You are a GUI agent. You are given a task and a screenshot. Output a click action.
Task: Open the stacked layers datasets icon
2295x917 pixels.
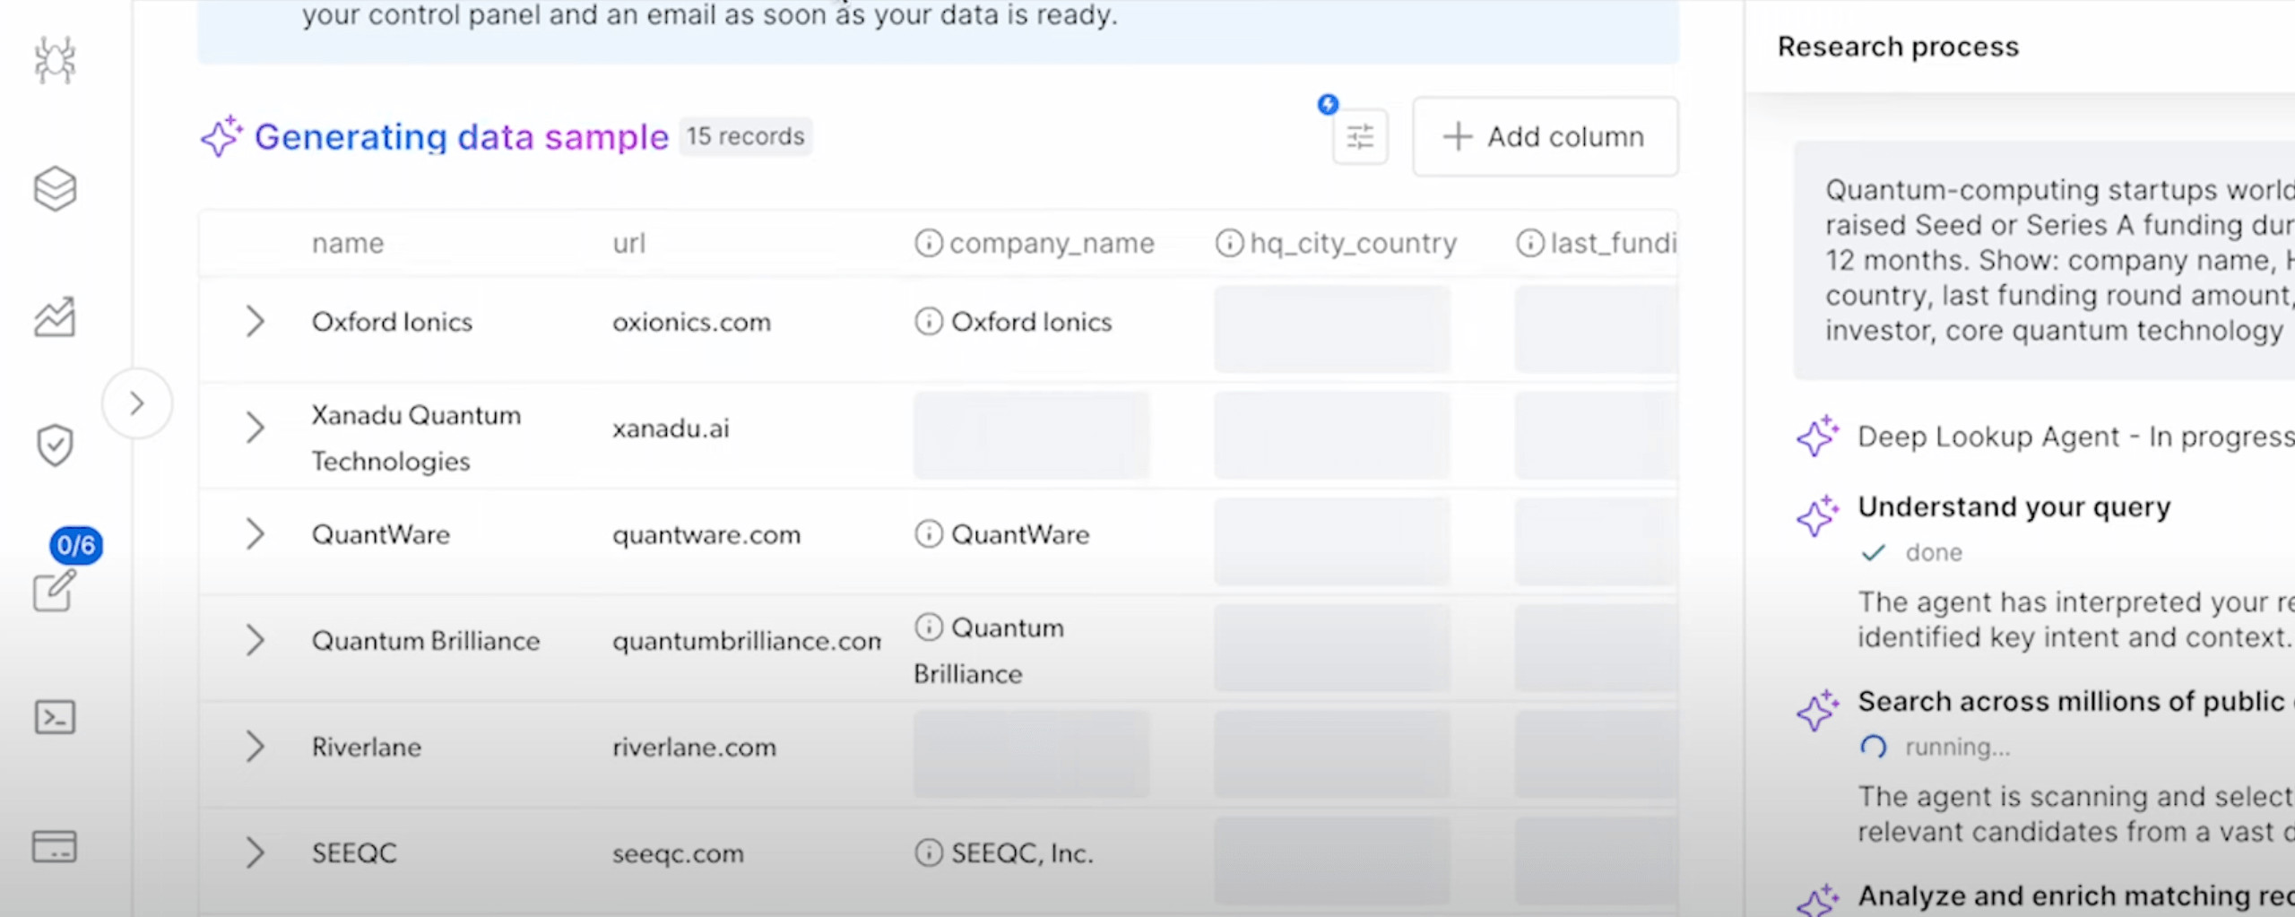55,188
